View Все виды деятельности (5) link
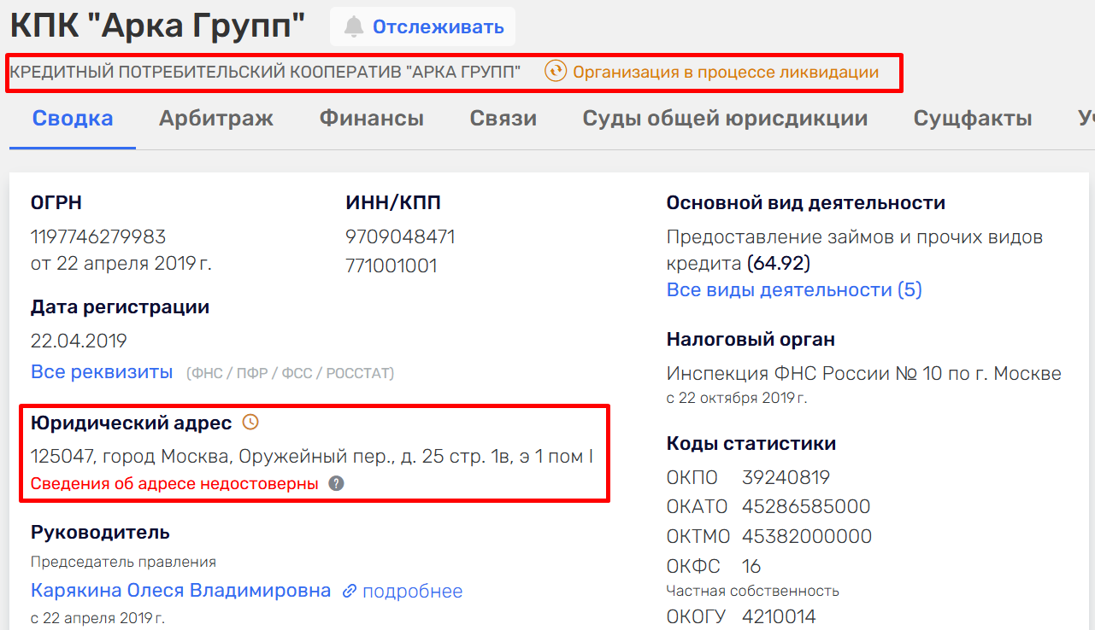This screenshot has height=630, width=1095. (794, 289)
